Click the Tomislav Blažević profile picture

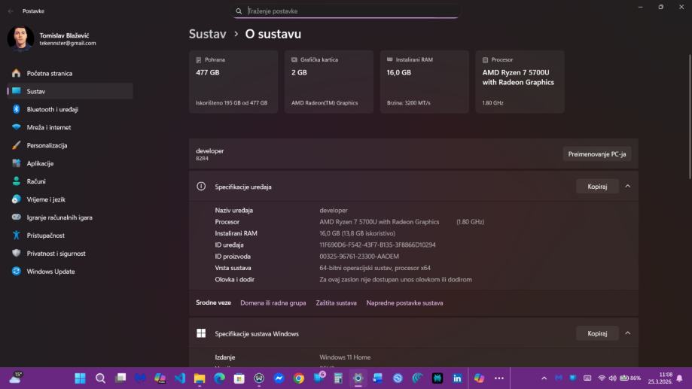click(20, 38)
